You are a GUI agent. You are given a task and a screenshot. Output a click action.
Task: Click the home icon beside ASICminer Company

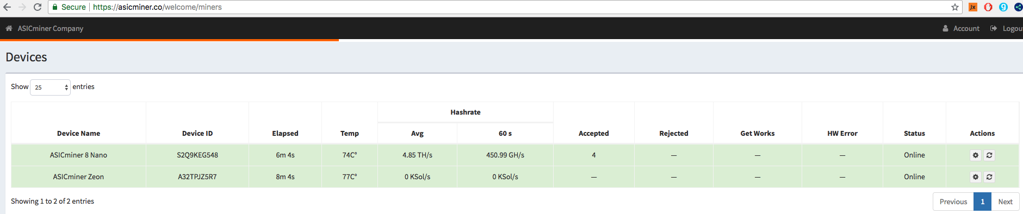tap(9, 28)
